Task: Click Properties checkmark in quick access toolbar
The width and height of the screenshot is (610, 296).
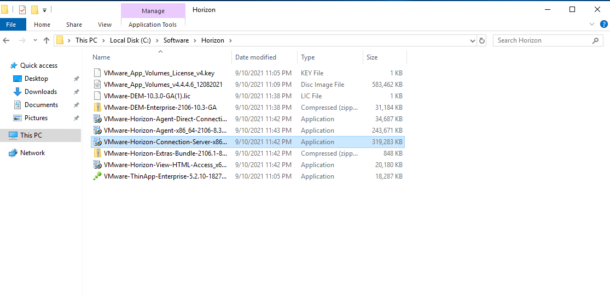Action: pos(22,10)
